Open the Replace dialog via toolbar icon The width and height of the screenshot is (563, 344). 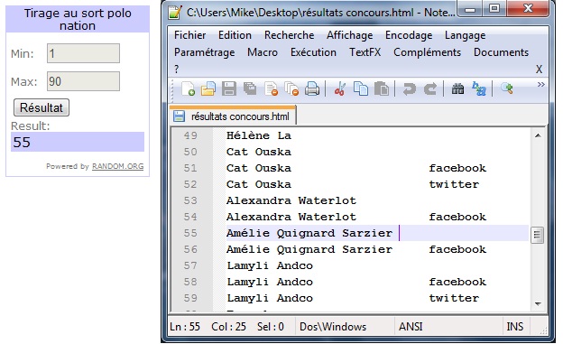478,88
